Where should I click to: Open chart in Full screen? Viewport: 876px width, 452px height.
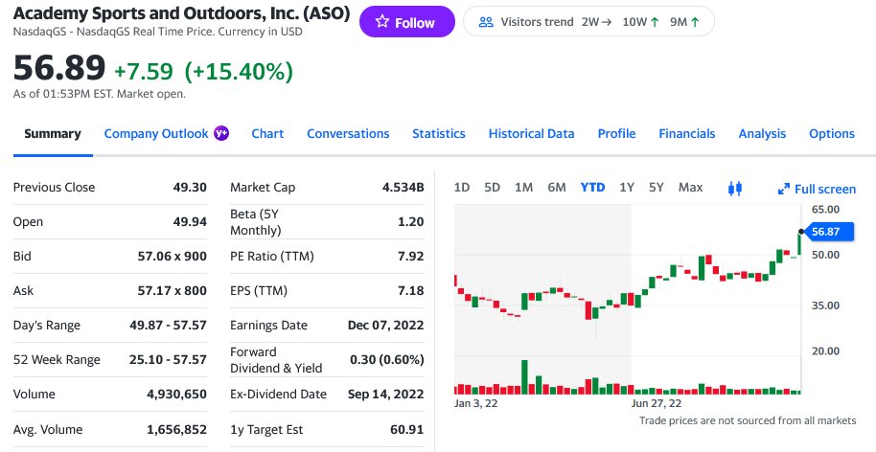pyautogui.click(x=817, y=190)
